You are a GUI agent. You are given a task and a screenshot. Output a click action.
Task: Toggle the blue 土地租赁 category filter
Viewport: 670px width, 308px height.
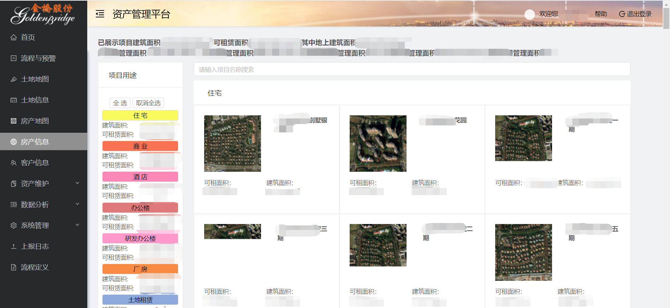[x=140, y=300]
